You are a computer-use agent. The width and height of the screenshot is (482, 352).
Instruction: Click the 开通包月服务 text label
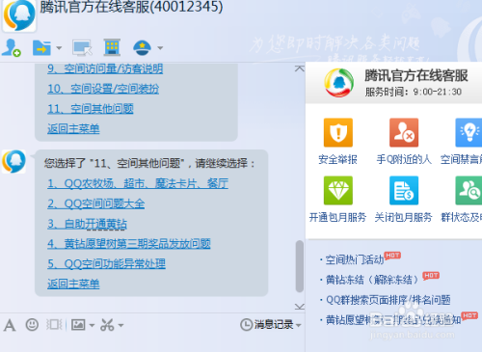337,217
